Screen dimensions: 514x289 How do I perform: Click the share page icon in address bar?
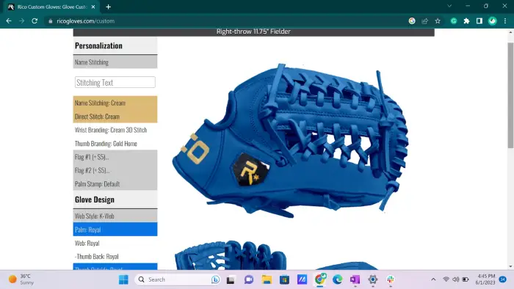425,21
